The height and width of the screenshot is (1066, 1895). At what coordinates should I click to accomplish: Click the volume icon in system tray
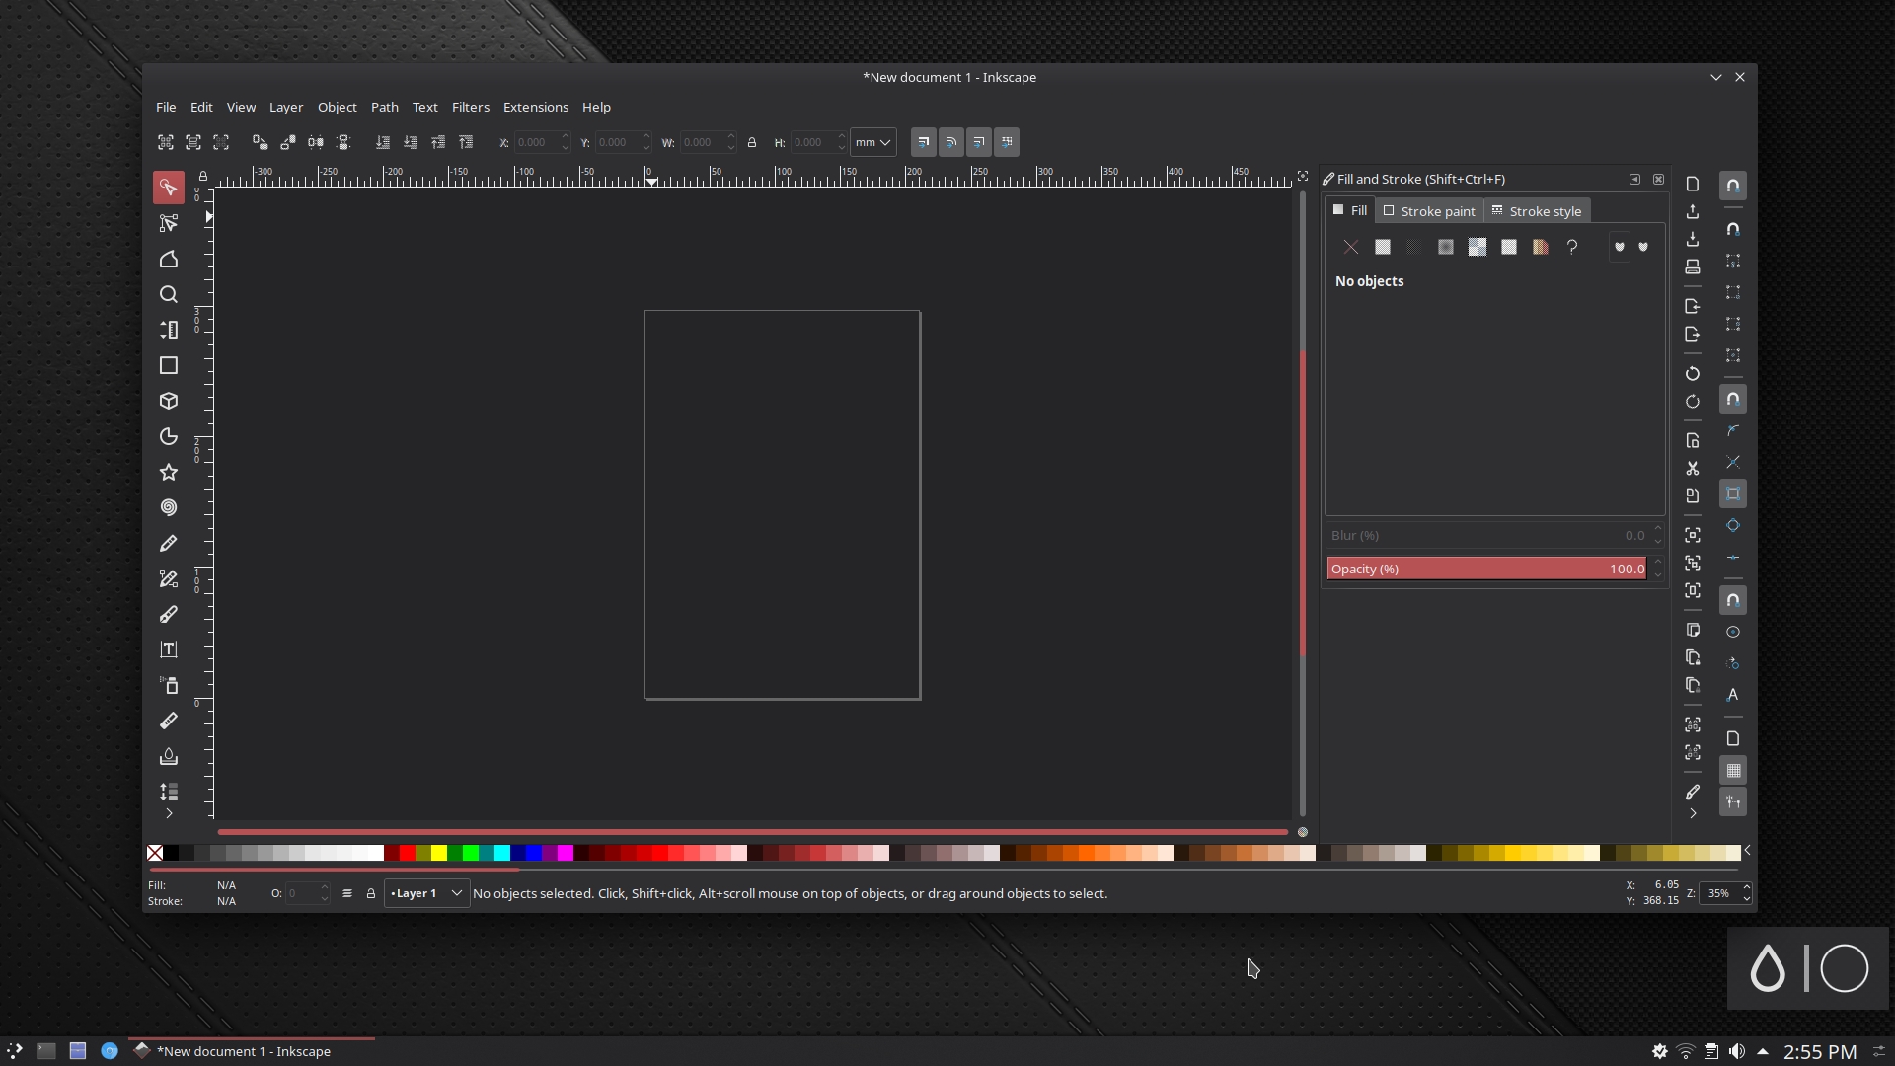coord(1737,1052)
